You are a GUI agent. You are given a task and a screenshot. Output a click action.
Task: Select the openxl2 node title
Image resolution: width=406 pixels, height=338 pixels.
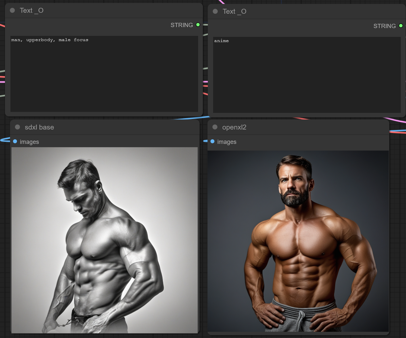[x=234, y=127]
